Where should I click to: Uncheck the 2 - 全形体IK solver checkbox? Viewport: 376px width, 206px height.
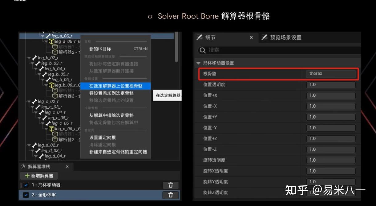point(26,195)
